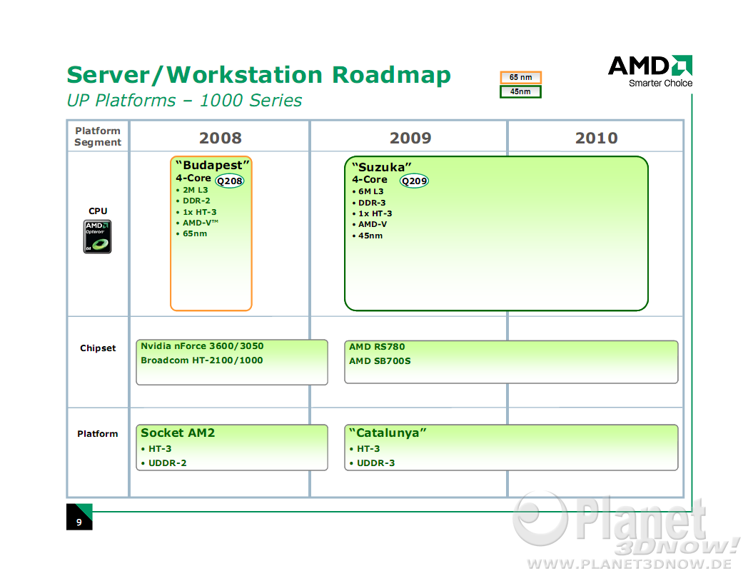The width and height of the screenshot is (748, 576).
Task: Select the 2008 column header
Action: tap(220, 138)
